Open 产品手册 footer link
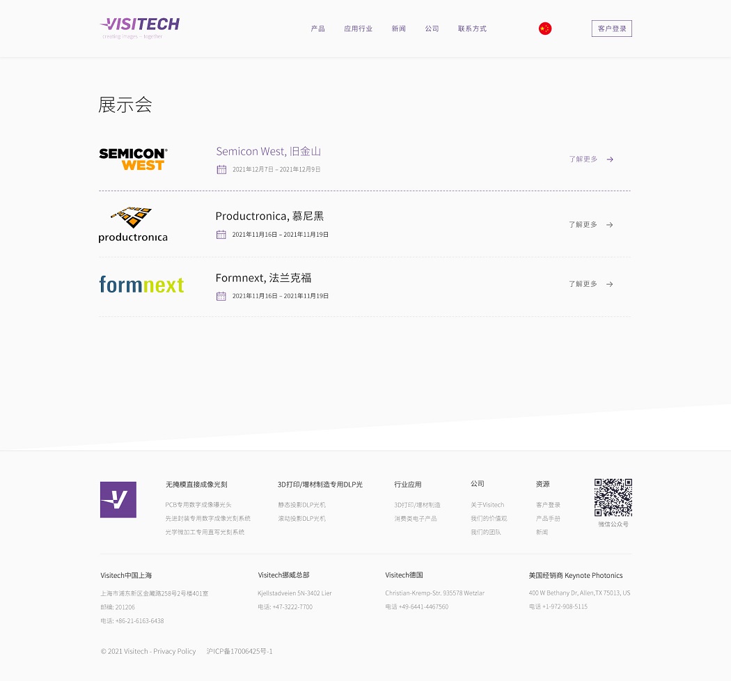Image resolution: width=731 pixels, height=681 pixels. (549, 518)
